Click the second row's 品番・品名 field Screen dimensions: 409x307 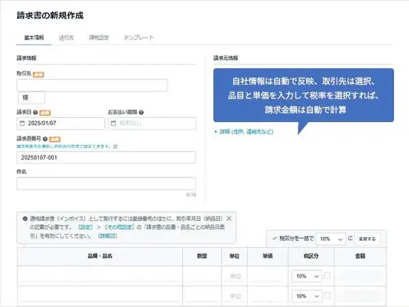pos(100,296)
